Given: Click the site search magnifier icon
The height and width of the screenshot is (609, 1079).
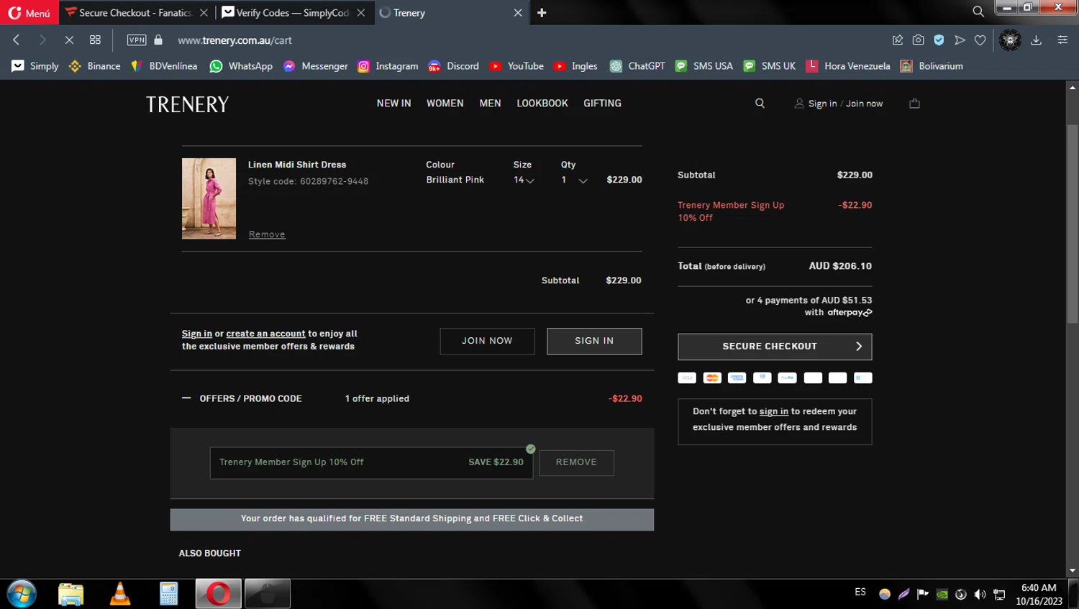Looking at the screenshot, I should coord(760,104).
